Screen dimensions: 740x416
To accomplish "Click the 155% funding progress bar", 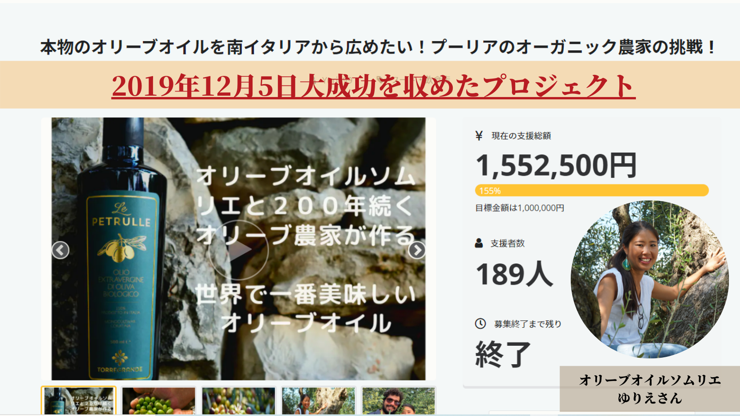I will tap(592, 190).
